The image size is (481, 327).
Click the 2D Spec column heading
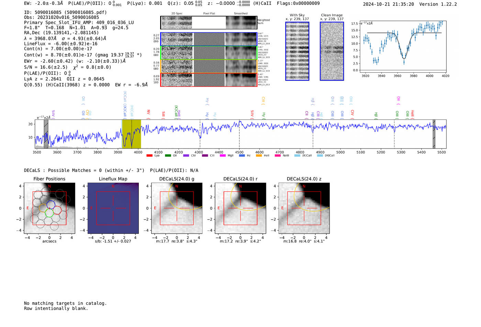tap(177, 14)
